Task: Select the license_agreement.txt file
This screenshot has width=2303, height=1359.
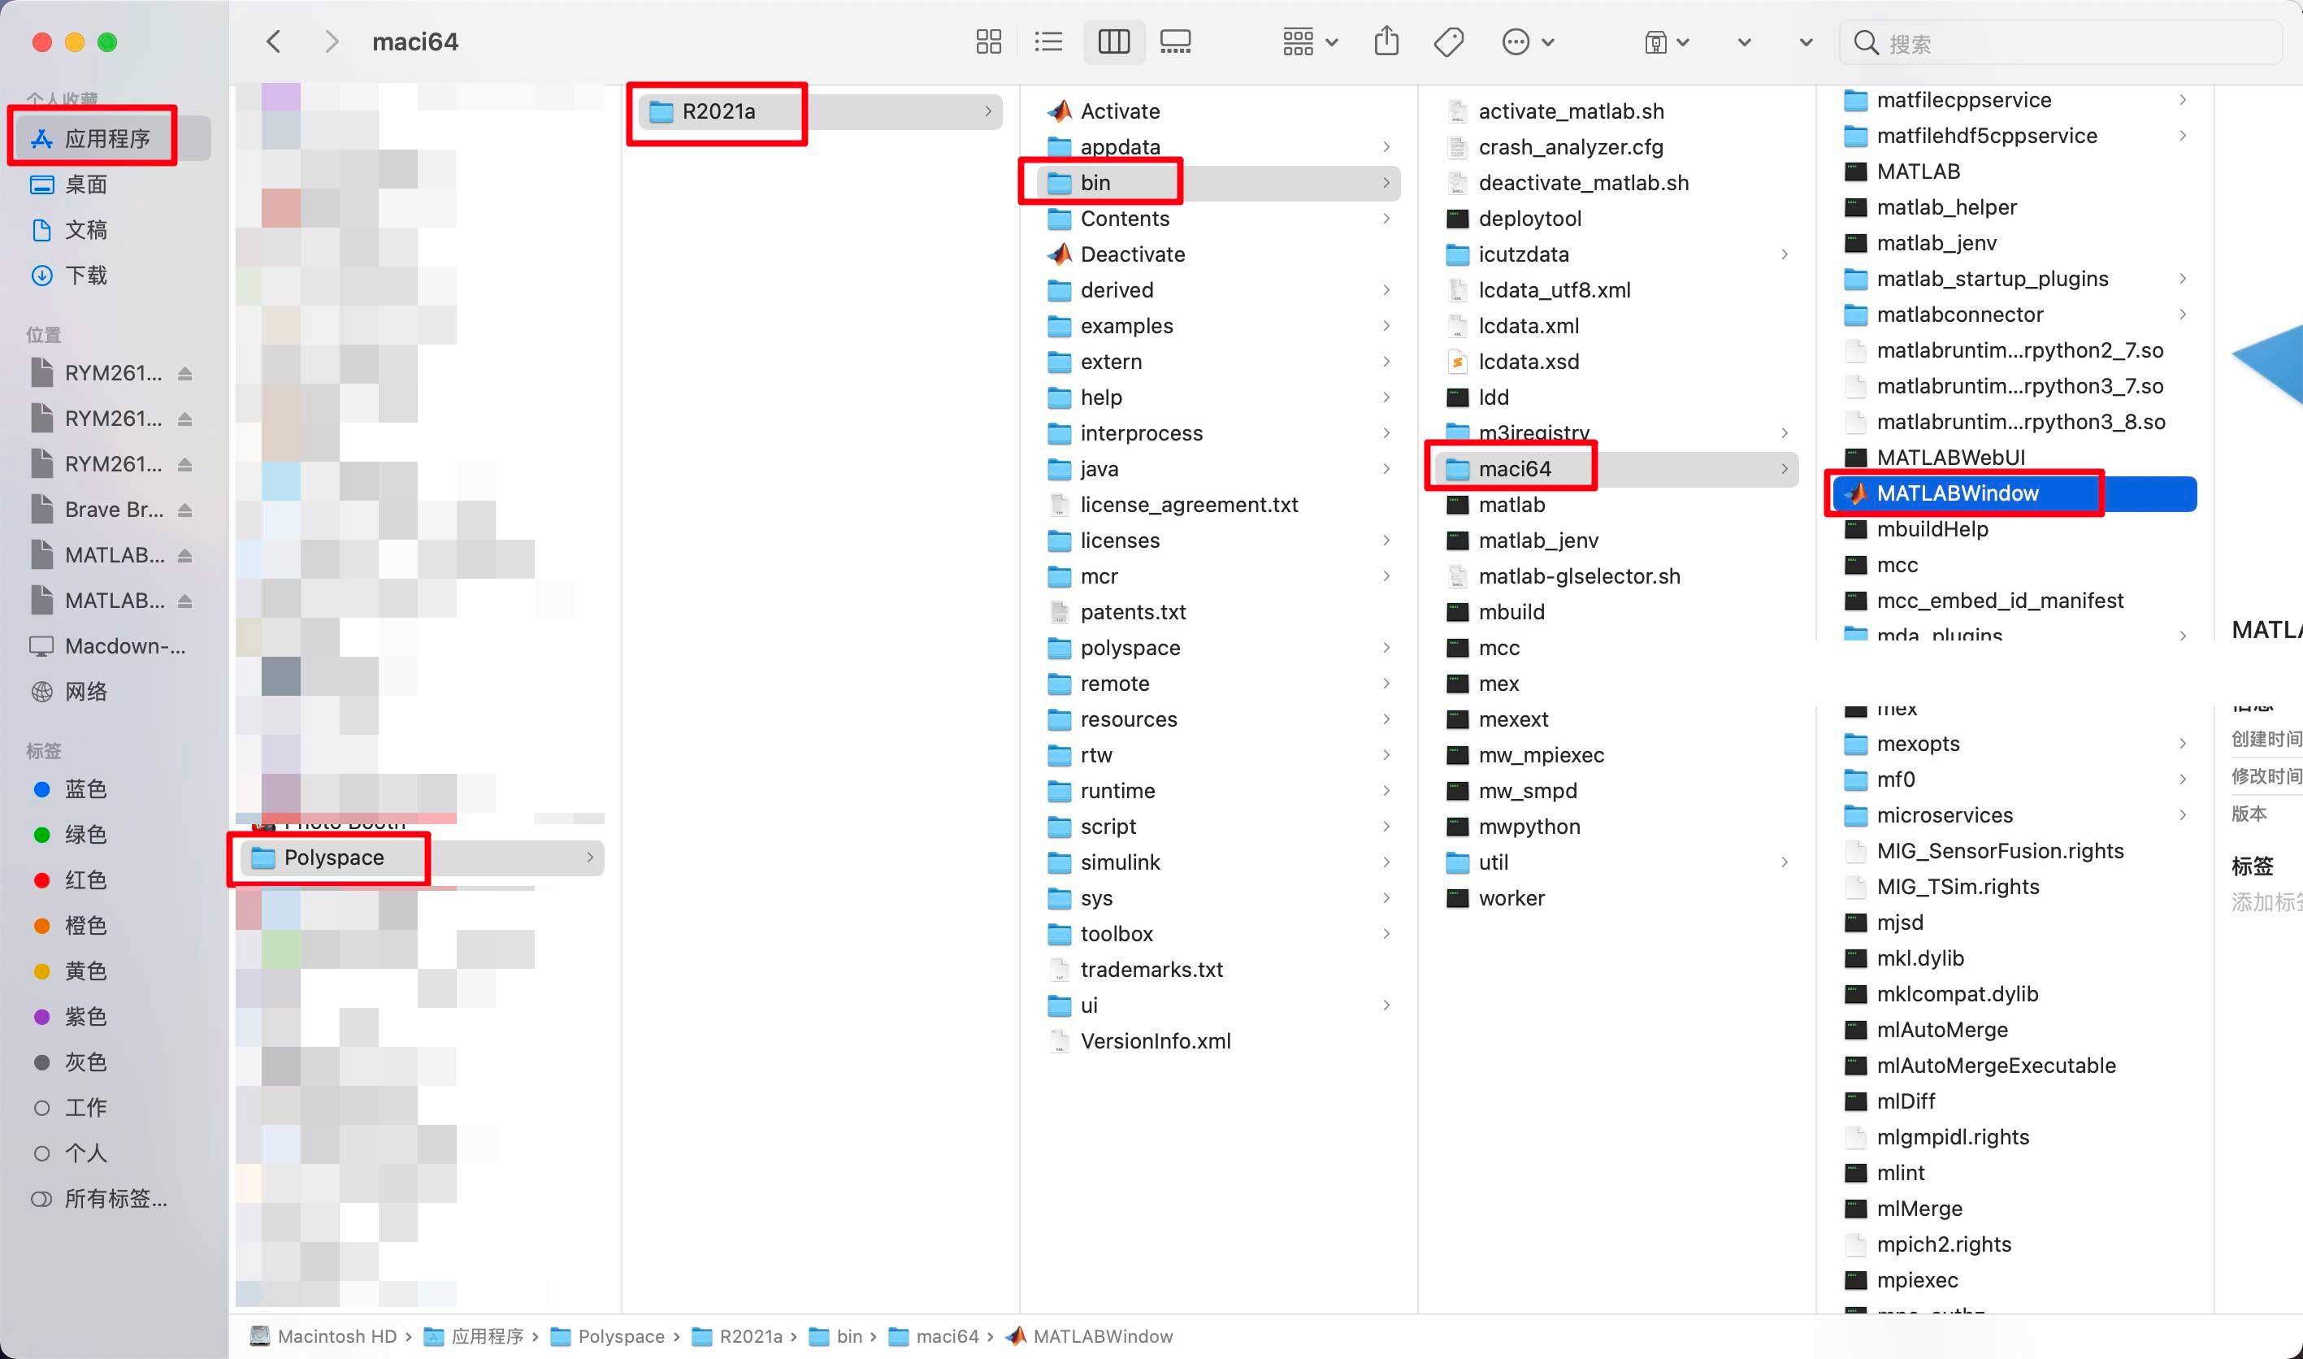Action: point(1218,505)
